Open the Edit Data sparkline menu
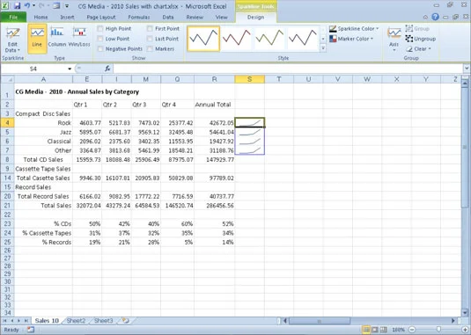 pyautogui.click(x=12, y=40)
